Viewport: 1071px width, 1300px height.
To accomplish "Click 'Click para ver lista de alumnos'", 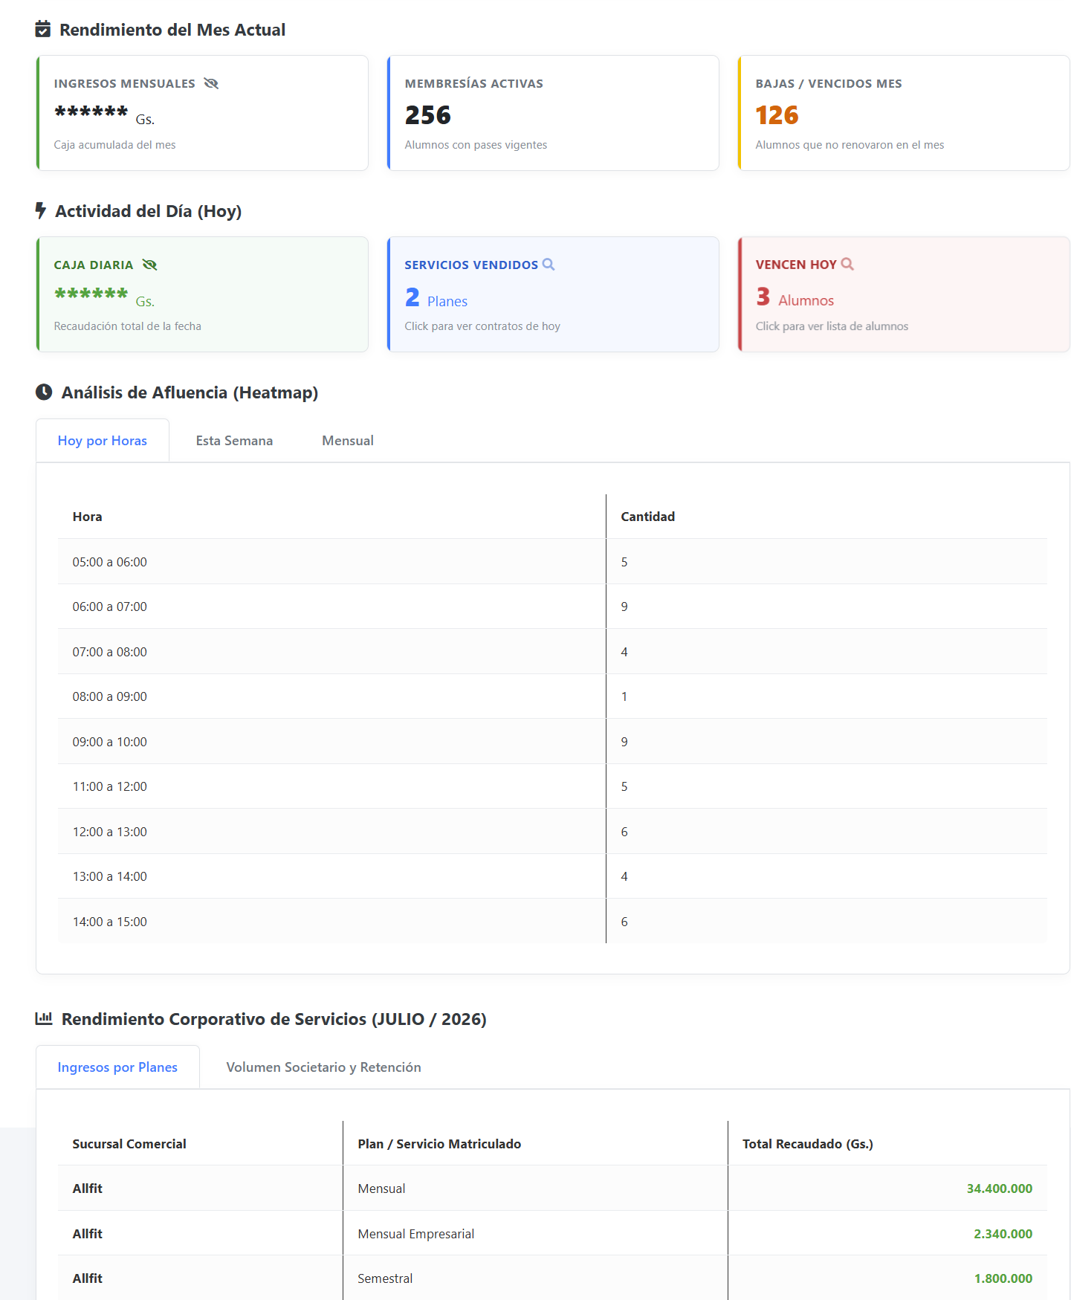I will (832, 326).
